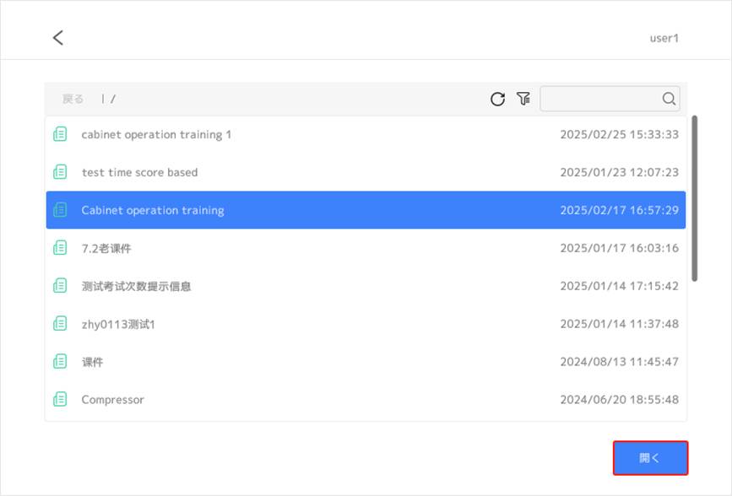Refresh the courseware list
The image size is (732, 496).
tap(497, 99)
